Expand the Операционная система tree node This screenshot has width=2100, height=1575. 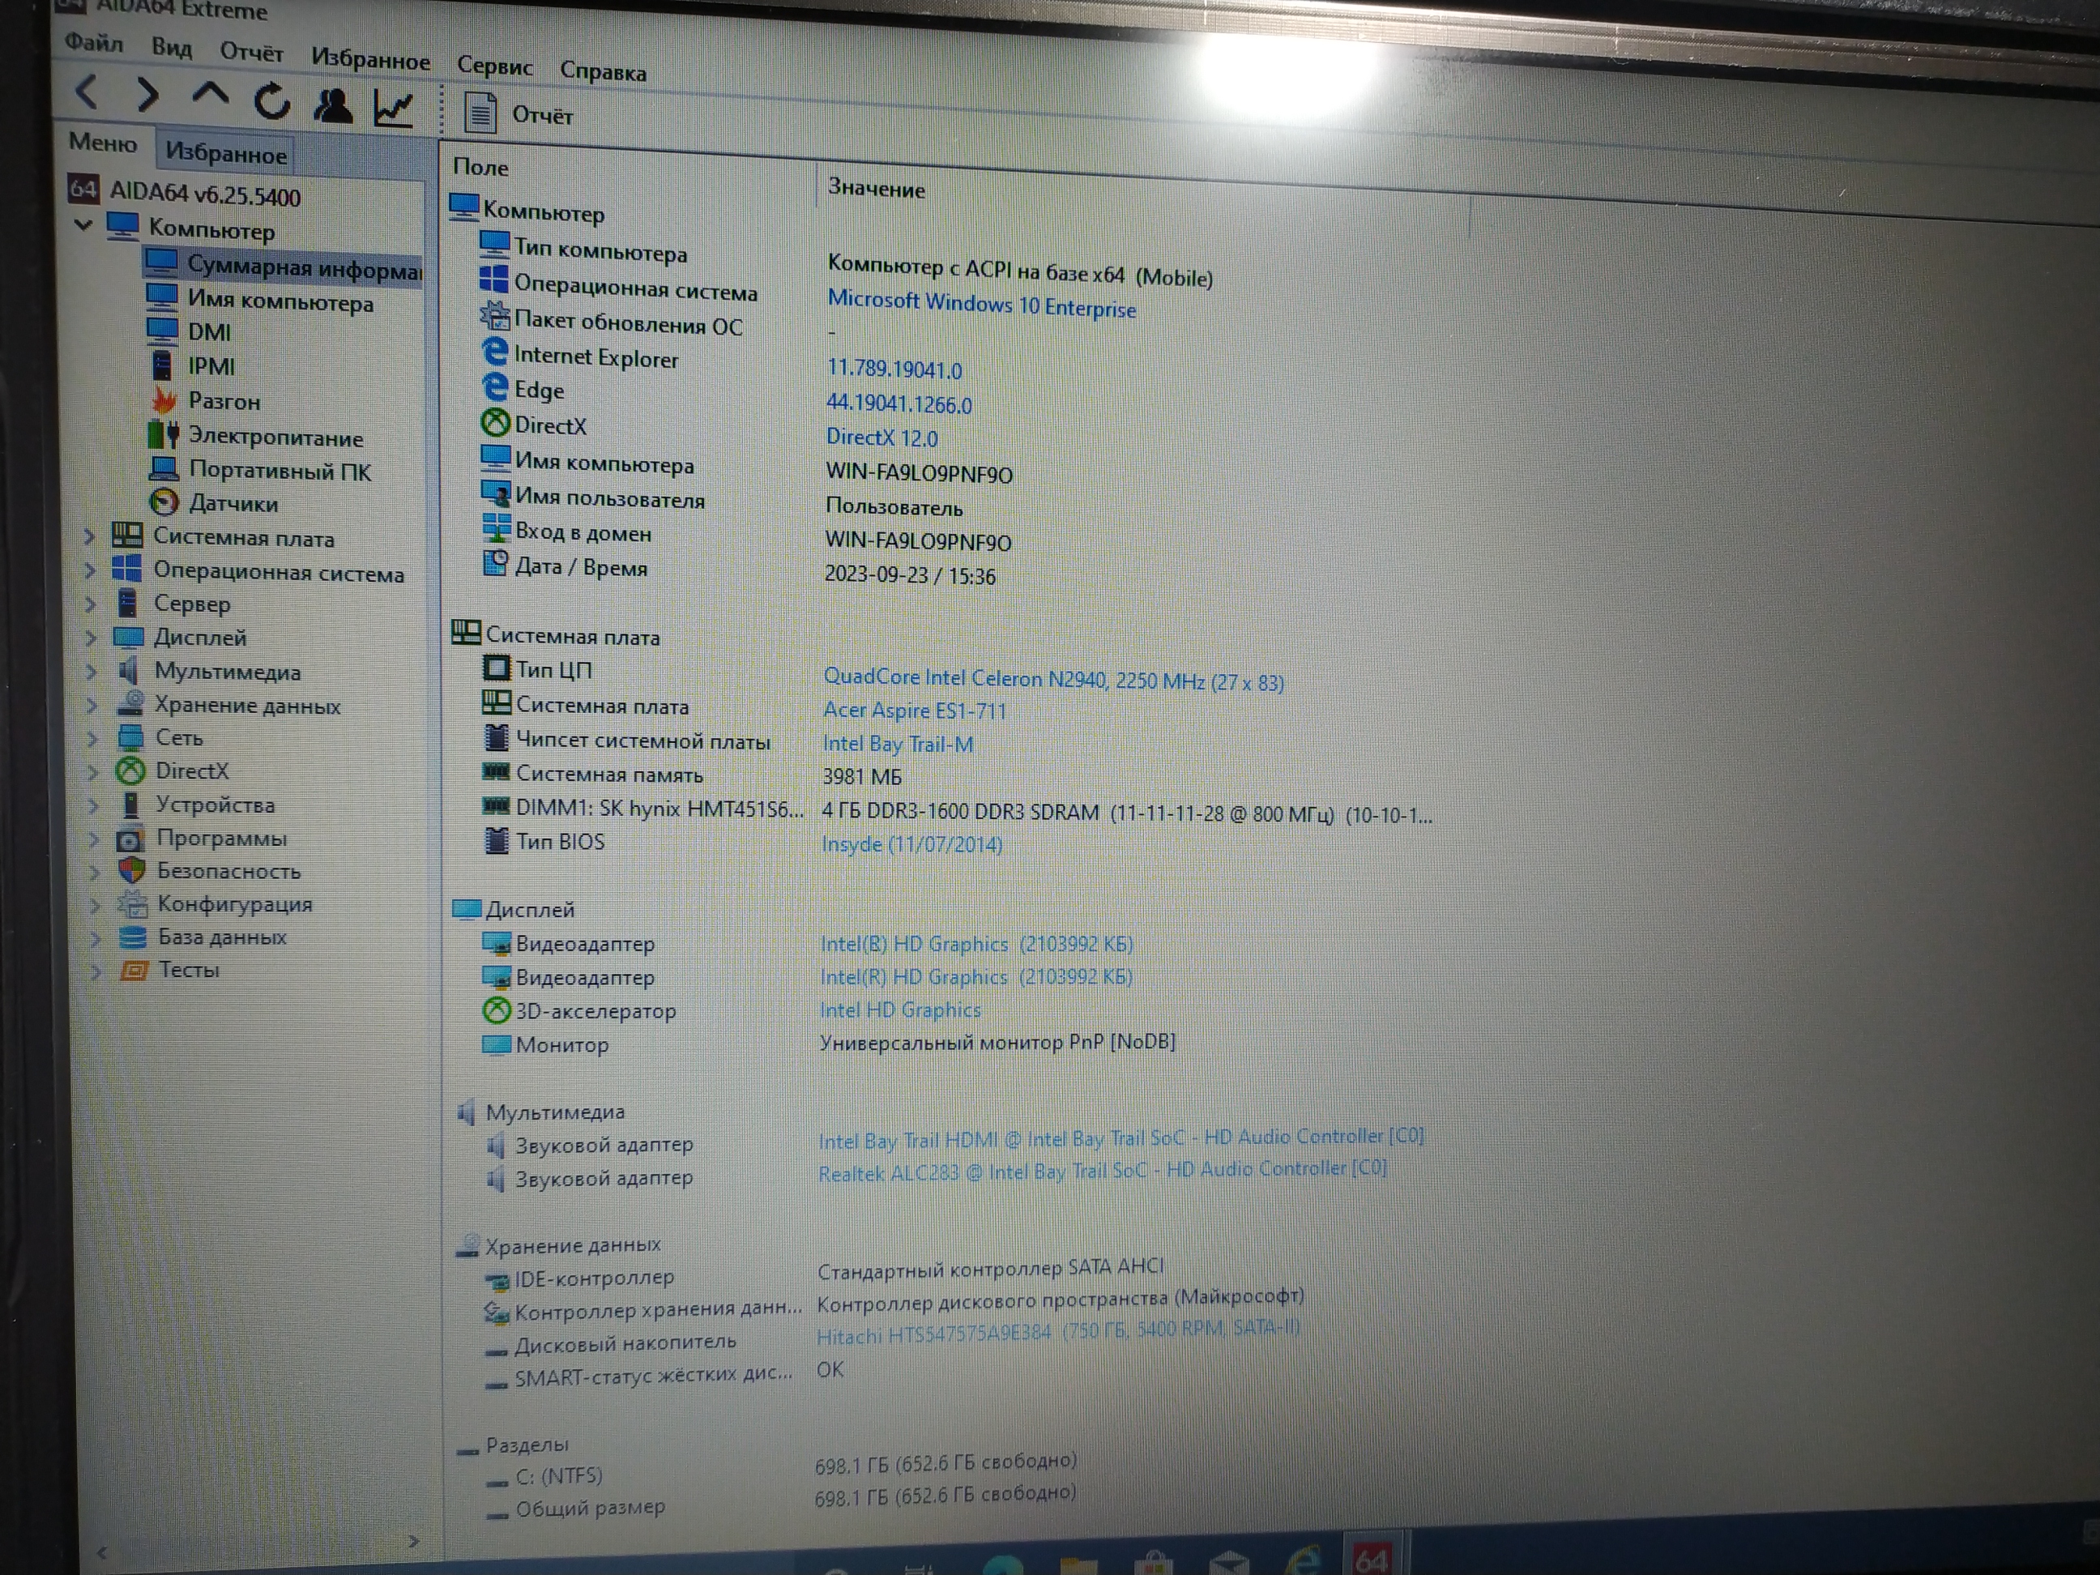[x=90, y=570]
